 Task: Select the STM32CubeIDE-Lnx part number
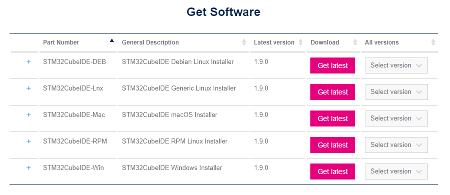(73, 88)
